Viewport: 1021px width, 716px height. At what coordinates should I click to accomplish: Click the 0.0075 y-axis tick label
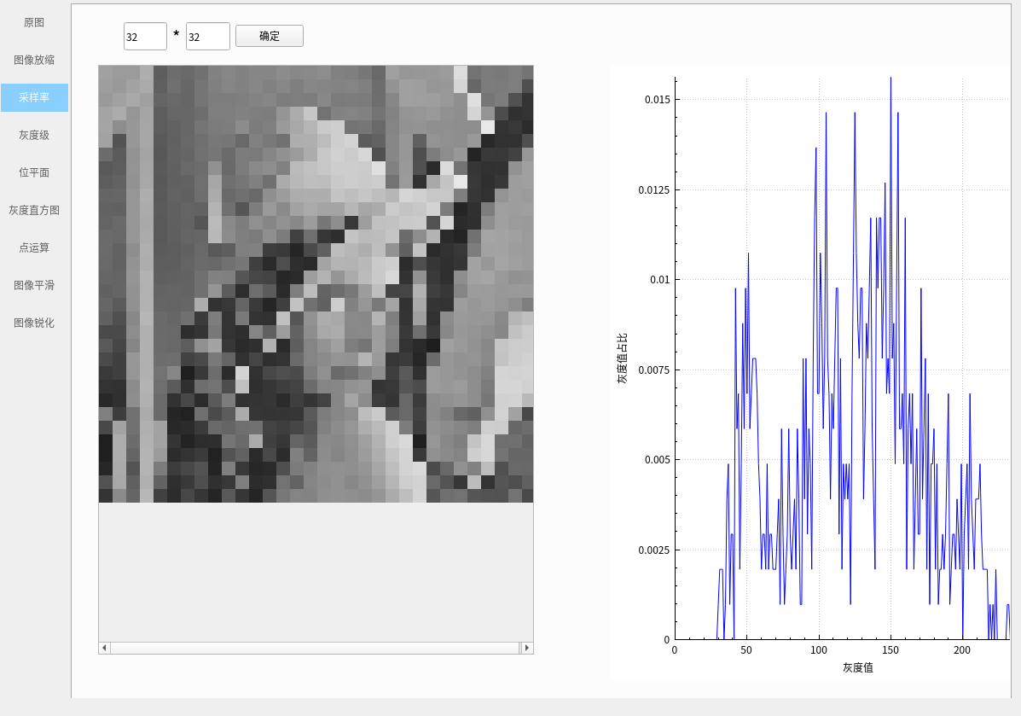pos(653,370)
